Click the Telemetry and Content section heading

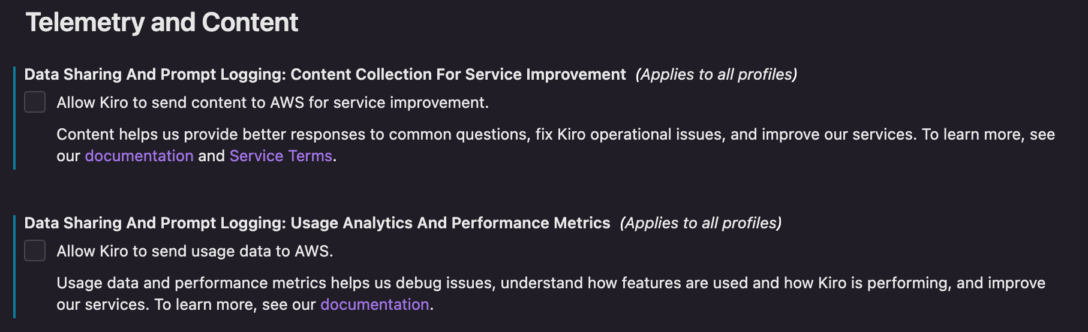click(x=162, y=23)
